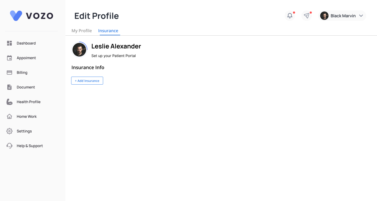Screen dimensions: 377x201
Task: Click the Help & Support link
Action: (x=29, y=146)
